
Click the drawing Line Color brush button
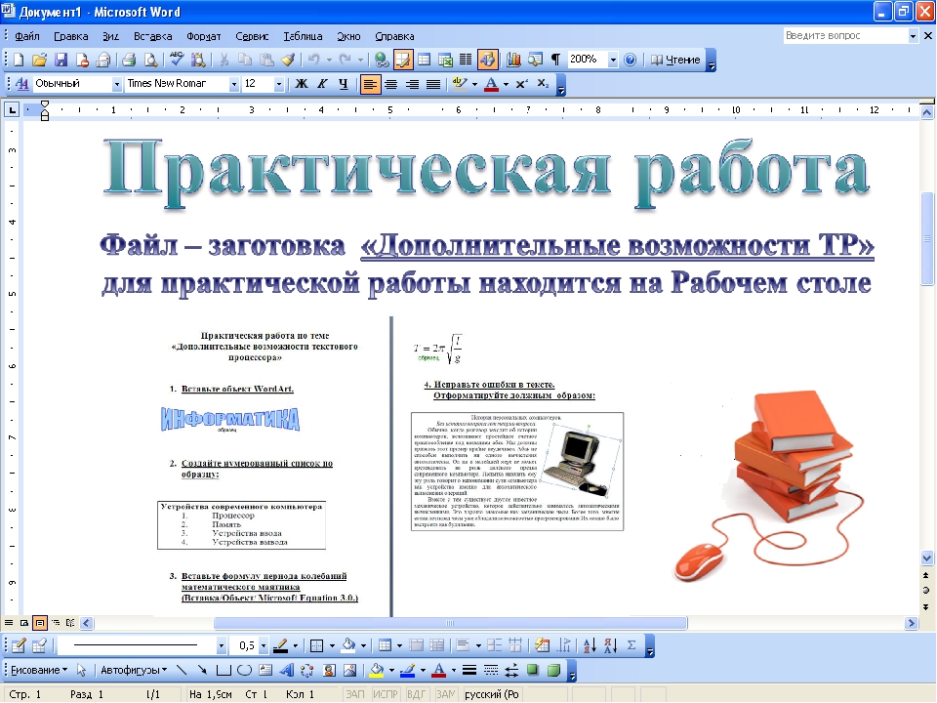[x=408, y=670]
